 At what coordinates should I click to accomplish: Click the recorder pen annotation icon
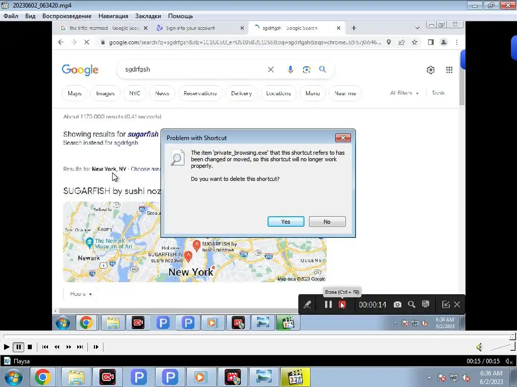[x=307, y=305]
